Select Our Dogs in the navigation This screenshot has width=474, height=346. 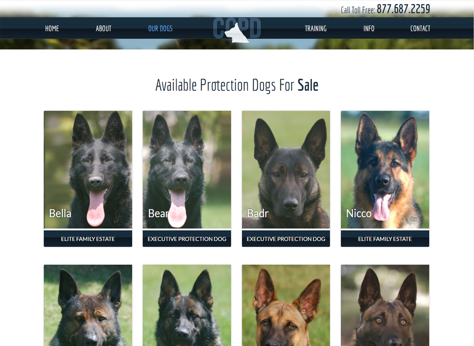click(160, 28)
